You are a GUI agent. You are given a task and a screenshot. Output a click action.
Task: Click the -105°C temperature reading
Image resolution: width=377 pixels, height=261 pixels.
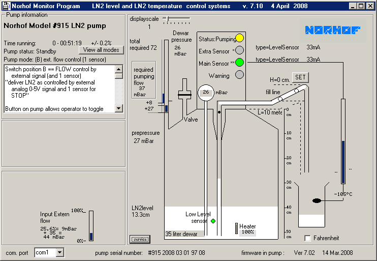[343, 194]
